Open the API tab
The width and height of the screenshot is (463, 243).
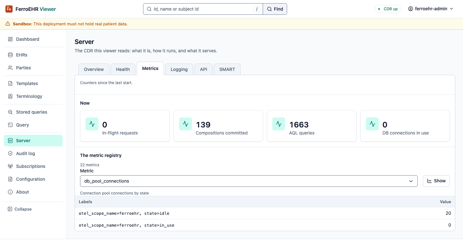[x=204, y=69]
